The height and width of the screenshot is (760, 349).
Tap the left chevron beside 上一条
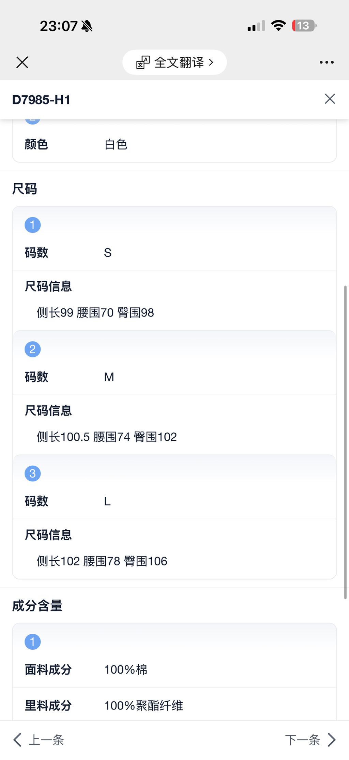17,740
